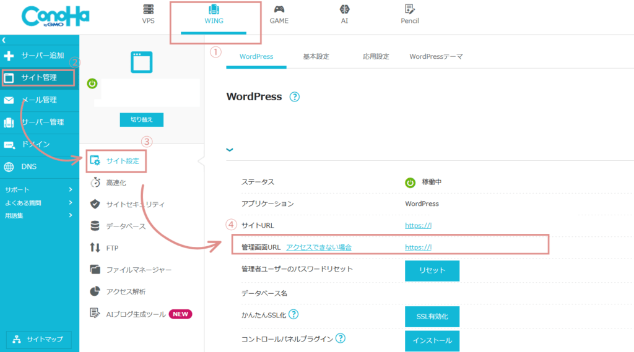Image resolution: width=634 pixels, height=352 pixels.
Task: Click the folder icon for ファイルマネージャー
Action: [95, 270]
